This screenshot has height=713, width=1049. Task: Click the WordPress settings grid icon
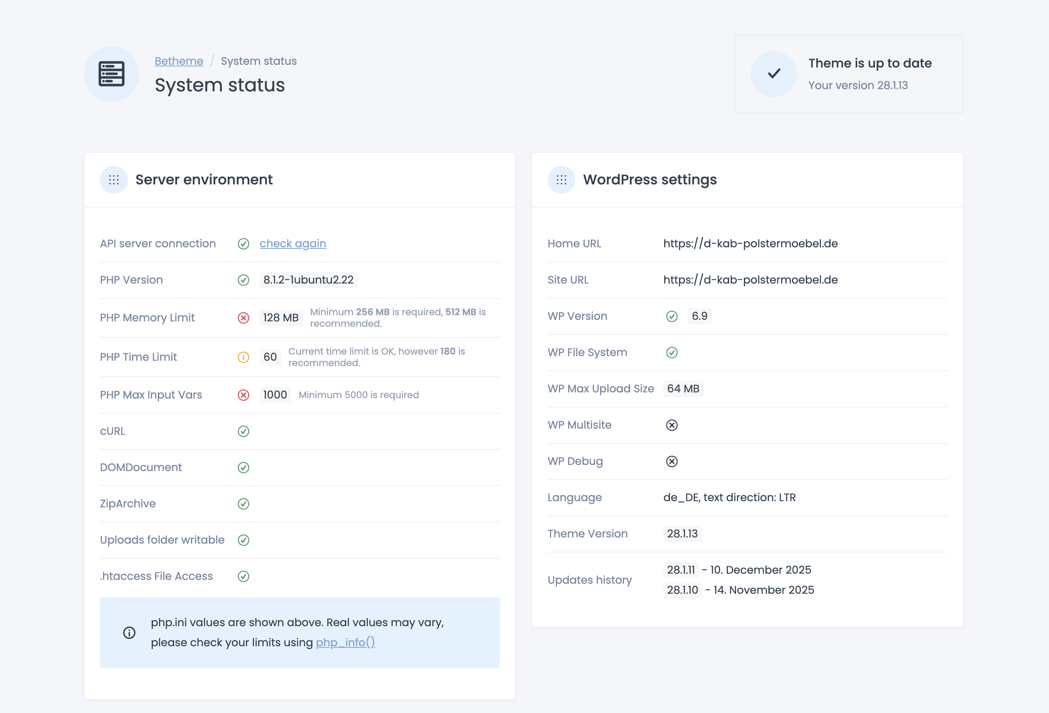(561, 180)
